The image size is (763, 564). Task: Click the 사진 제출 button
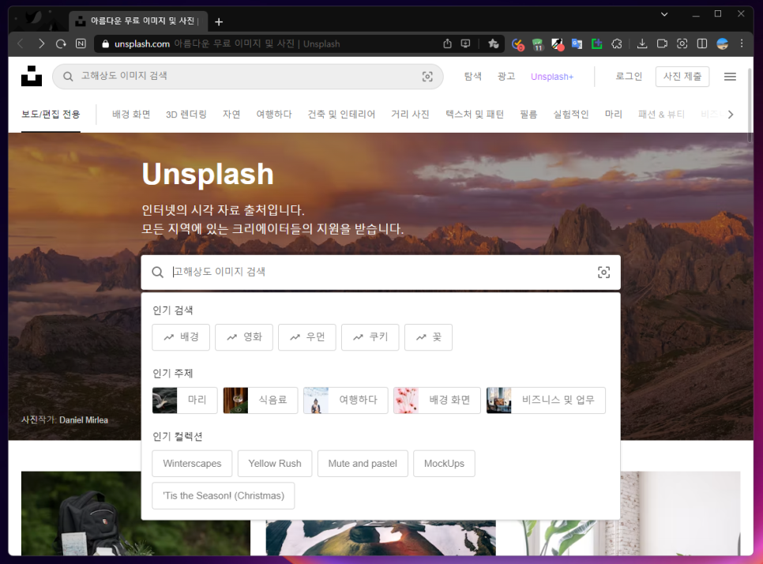pyautogui.click(x=682, y=77)
